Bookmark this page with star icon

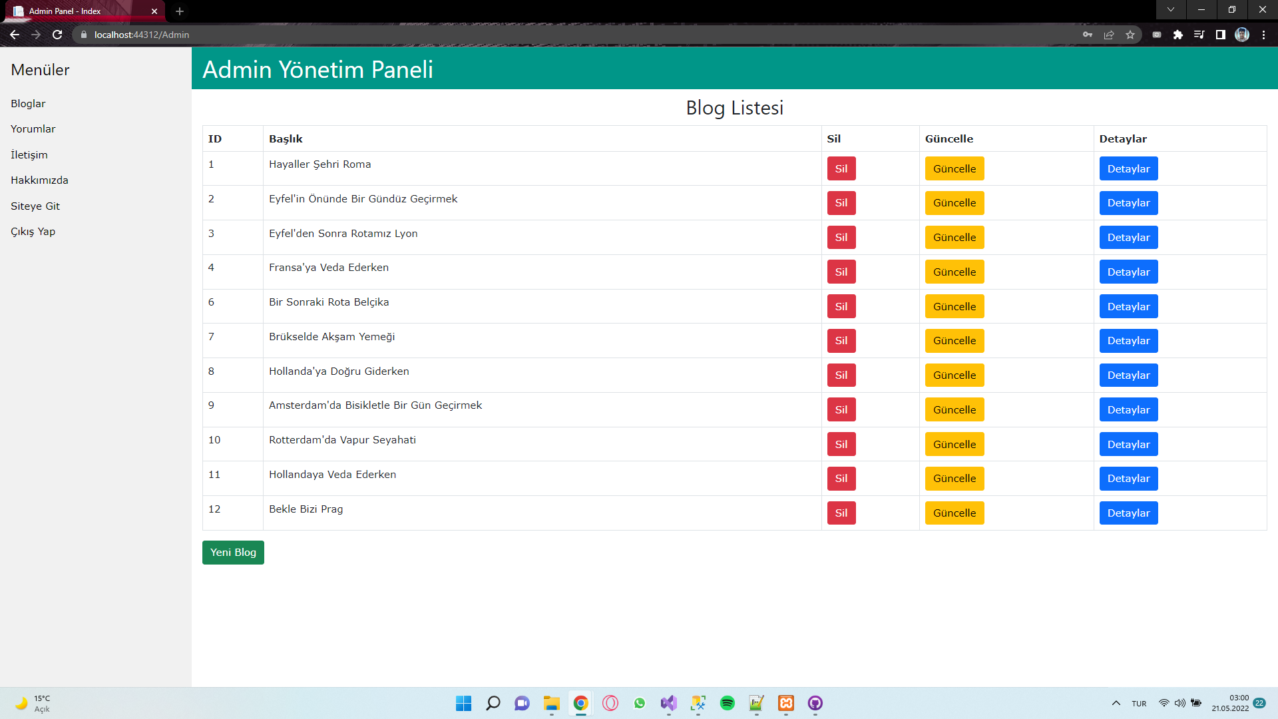1130,35
